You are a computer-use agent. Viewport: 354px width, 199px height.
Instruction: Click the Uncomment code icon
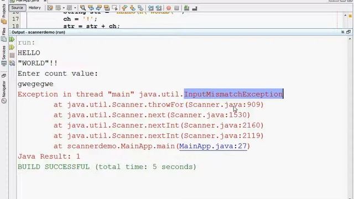click(x=194, y=8)
